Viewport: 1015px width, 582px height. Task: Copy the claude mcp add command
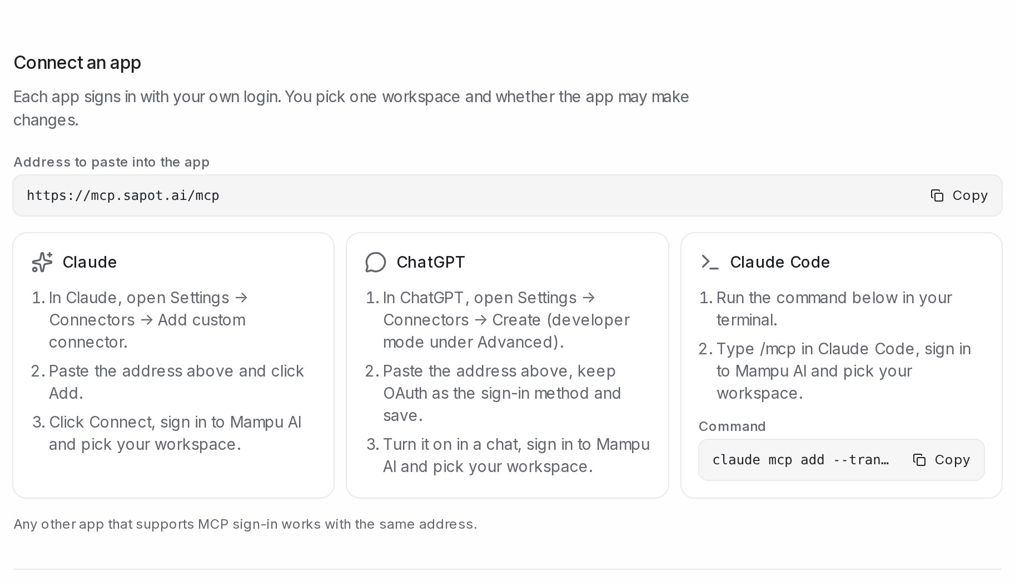click(x=941, y=460)
